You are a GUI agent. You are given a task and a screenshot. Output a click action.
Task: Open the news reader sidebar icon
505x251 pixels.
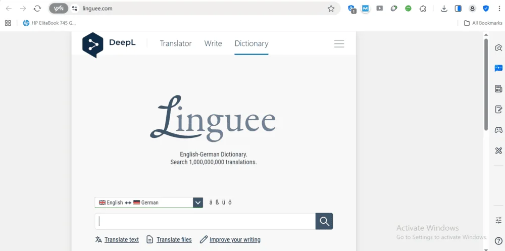[498, 89]
